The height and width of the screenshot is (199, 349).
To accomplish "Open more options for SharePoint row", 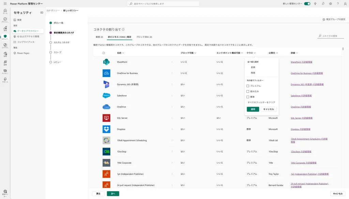I will click(x=172, y=62).
